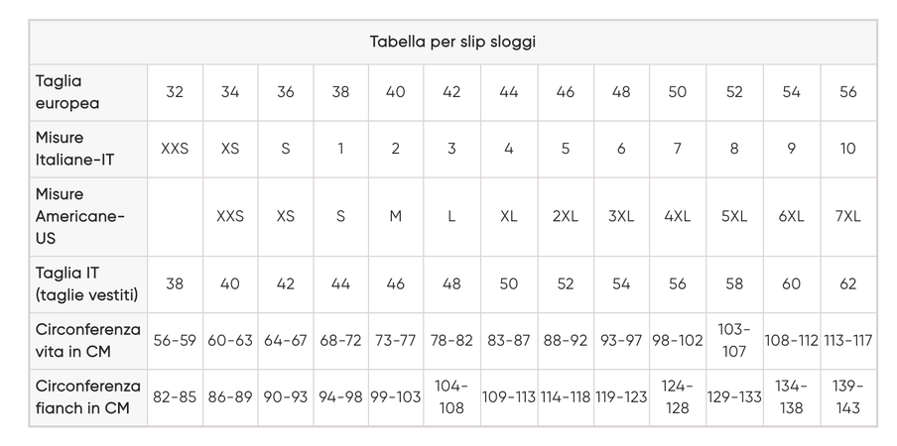Select the "Misure Americane-US" row header

pyautogui.click(x=81, y=216)
